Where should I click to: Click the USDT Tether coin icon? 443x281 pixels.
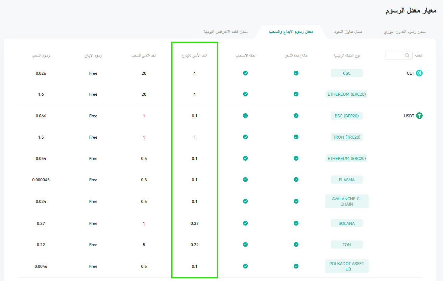point(419,116)
